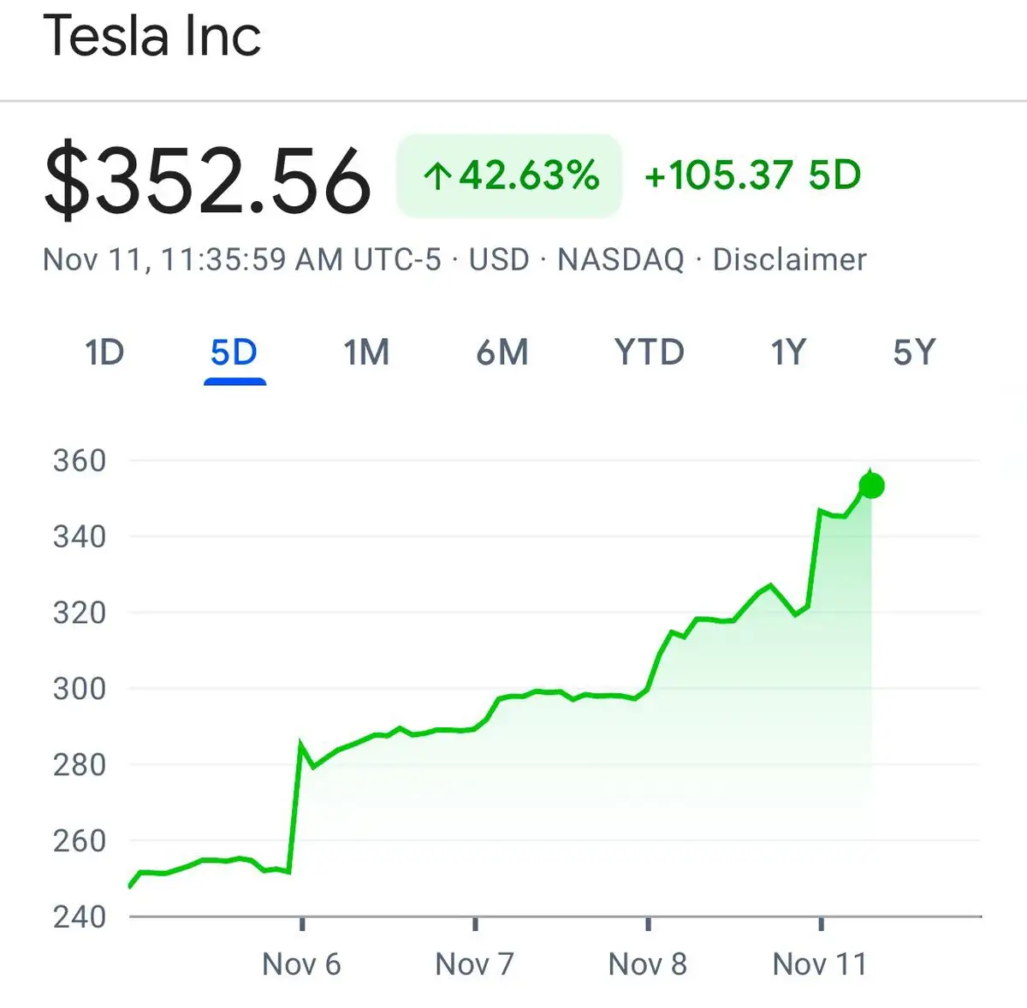Click the NASDAQ exchange label
Screen dimensions: 1027x1008
tap(620, 259)
